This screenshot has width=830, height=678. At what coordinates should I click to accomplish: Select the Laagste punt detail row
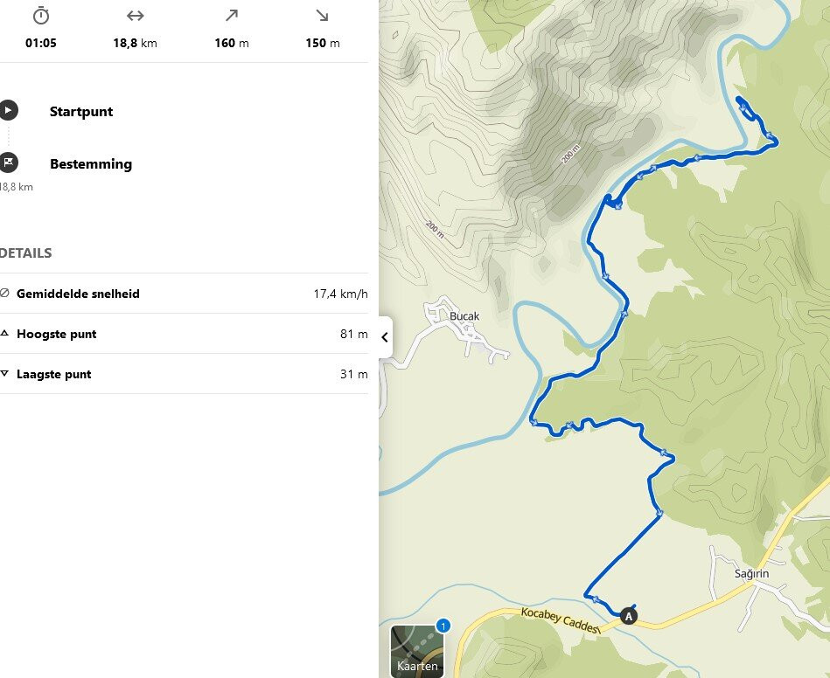click(x=184, y=374)
